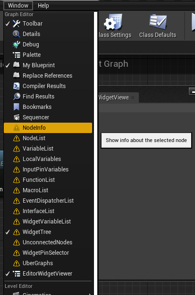Open the Help menu
The height and width of the screenshot is (295, 195).
tap(43, 6)
